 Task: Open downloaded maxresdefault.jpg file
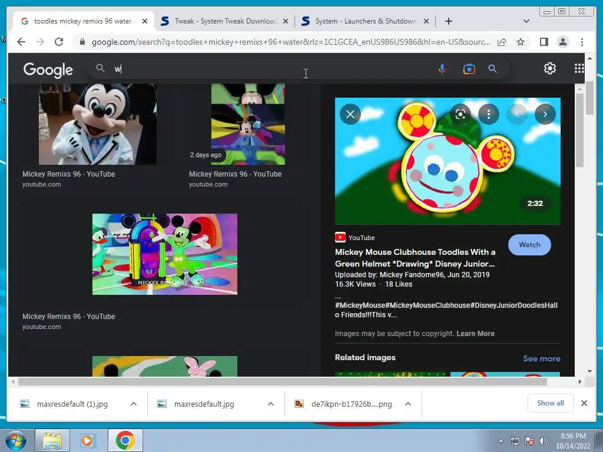click(204, 404)
